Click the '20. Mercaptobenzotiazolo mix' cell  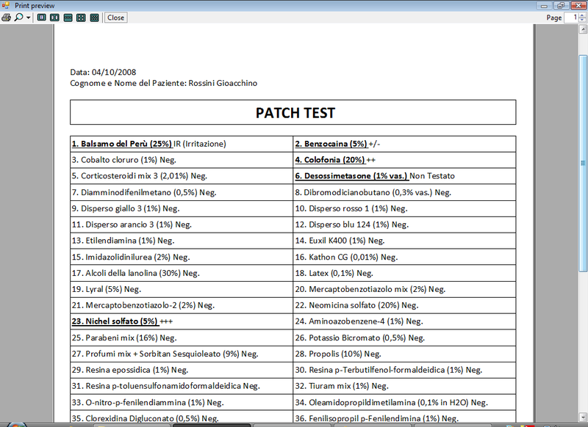pyautogui.click(x=405, y=289)
